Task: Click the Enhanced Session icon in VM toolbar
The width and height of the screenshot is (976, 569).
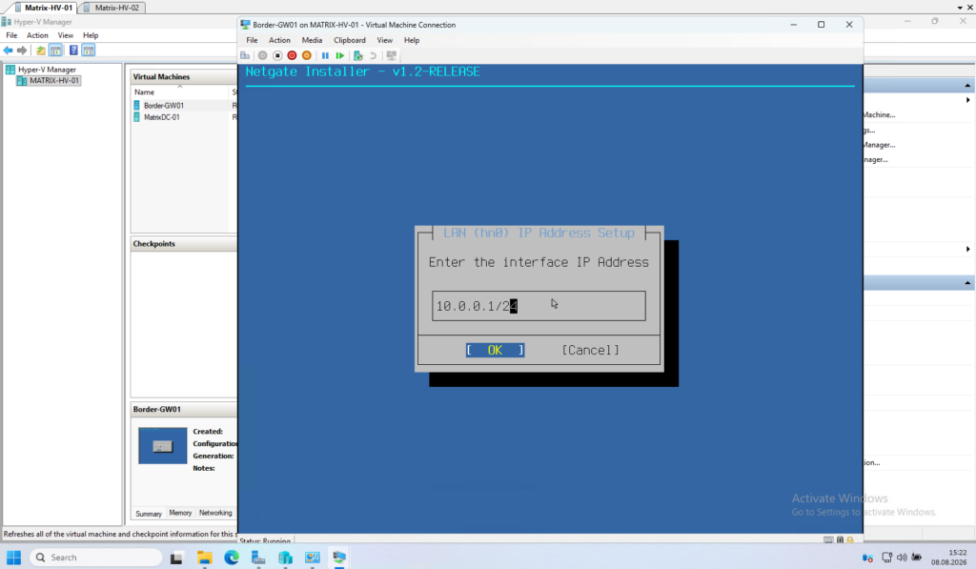Action: pyautogui.click(x=392, y=55)
